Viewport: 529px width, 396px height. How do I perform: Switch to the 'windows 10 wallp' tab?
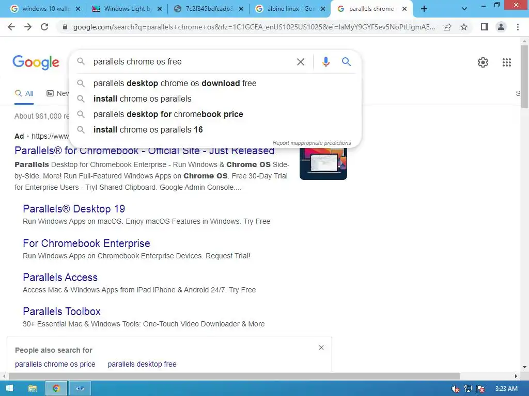pyautogui.click(x=45, y=9)
